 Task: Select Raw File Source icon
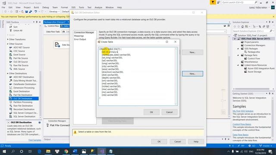click(11, 65)
